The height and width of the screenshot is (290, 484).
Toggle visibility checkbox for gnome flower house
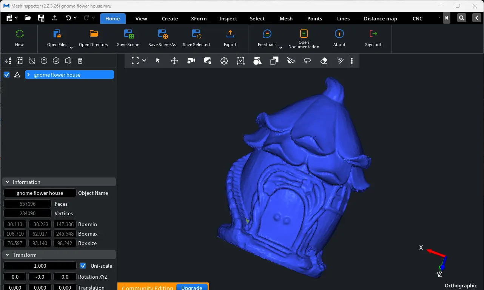[6, 75]
